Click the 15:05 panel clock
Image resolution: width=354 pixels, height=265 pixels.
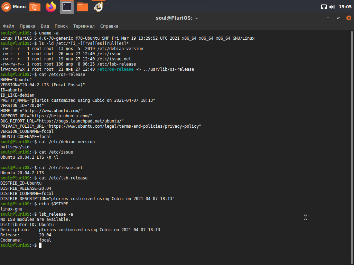[345, 7]
